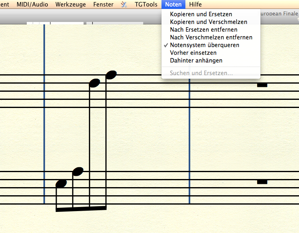
Task: Open the Hilfe menu
Action: [x=195, y=4]
